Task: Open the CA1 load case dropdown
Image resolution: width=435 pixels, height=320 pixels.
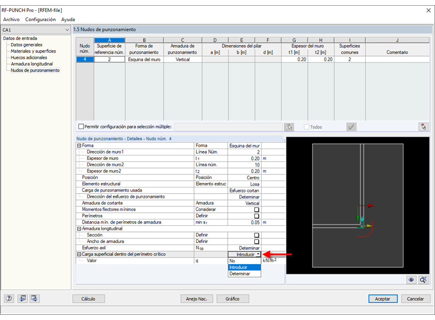Action: coord(67,30)
